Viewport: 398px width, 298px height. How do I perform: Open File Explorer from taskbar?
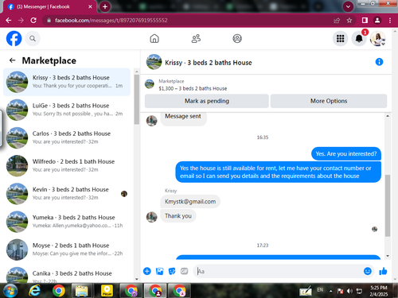click(83, 291)
